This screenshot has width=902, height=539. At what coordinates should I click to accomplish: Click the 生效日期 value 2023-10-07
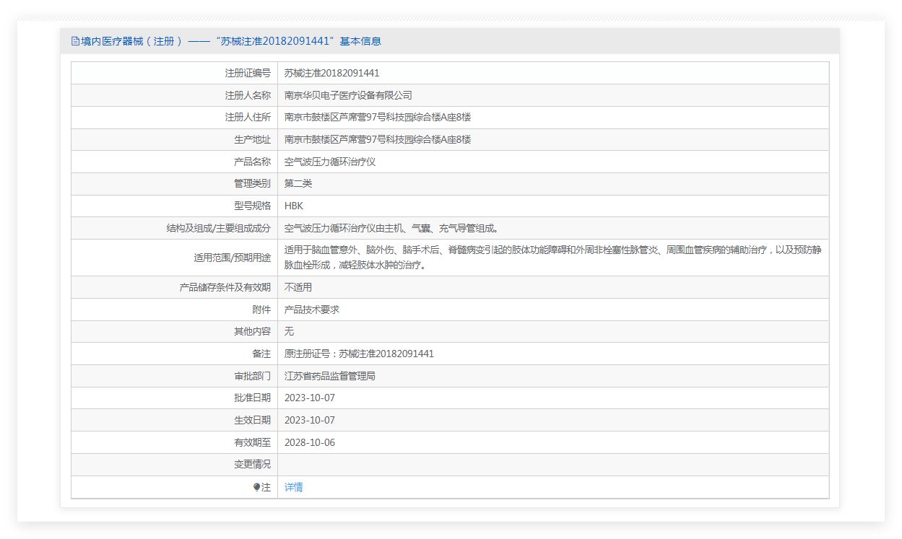(310, 421)
